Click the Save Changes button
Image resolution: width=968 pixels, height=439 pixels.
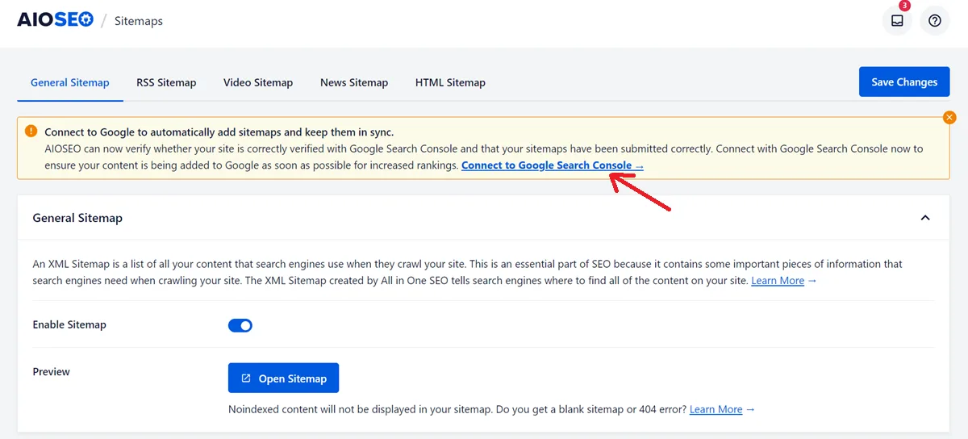[904, 82]
